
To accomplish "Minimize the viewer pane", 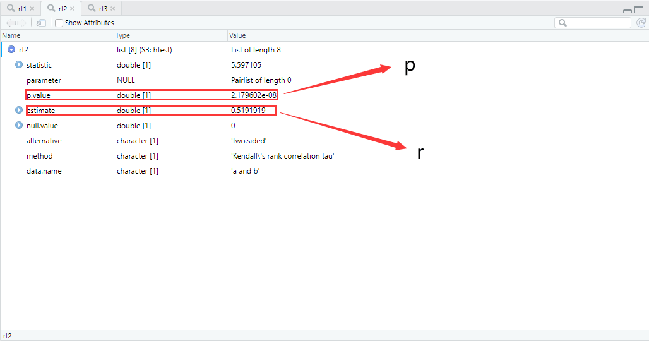I will click(x=627, y=10).
